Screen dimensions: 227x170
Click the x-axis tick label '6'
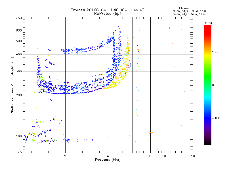click(133, 156)
